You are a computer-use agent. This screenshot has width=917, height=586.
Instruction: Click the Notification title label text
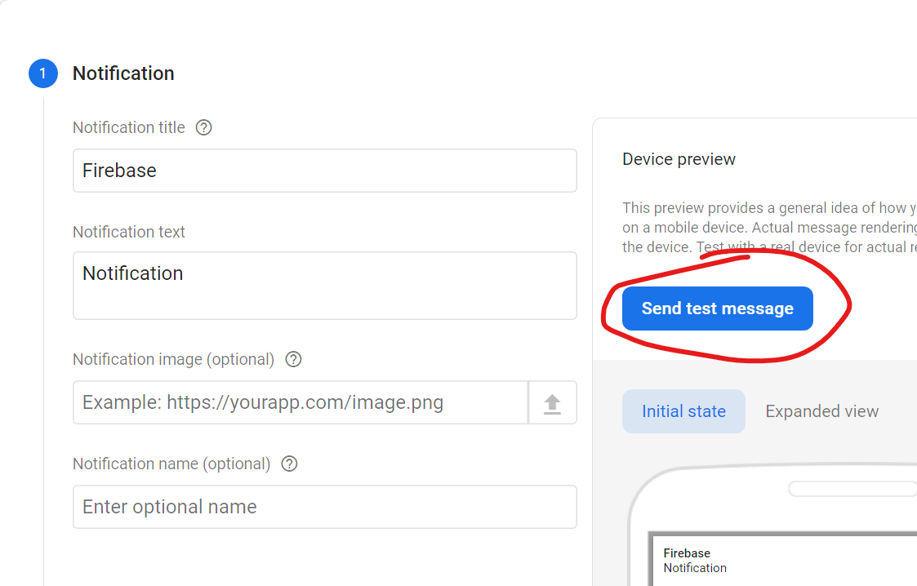129,127
